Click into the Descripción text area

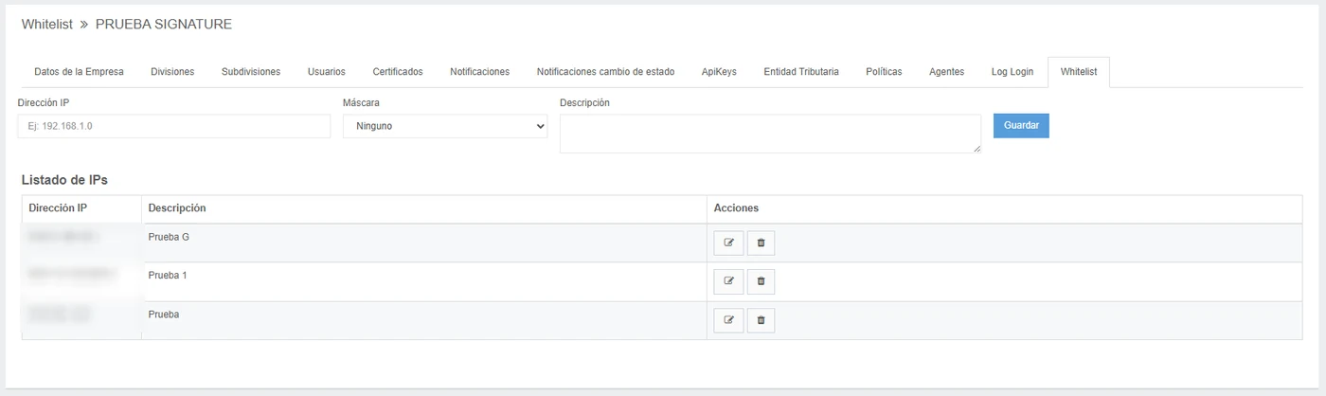770,134
